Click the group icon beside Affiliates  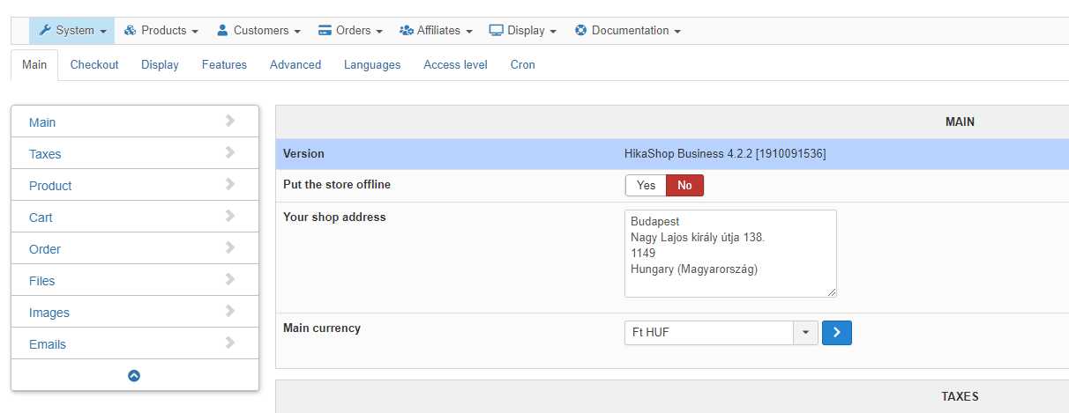[x=407, y=30]
